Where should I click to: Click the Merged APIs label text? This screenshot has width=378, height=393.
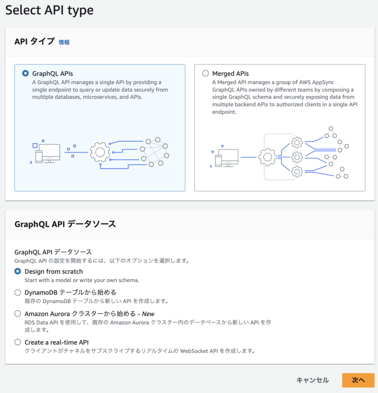pyautogui.click(x=231, y=73)
